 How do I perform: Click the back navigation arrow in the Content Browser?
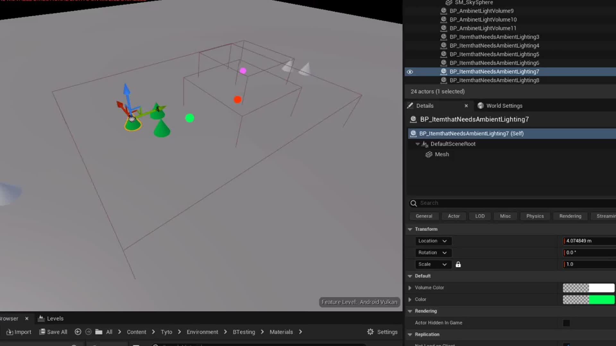click(78, 332)
